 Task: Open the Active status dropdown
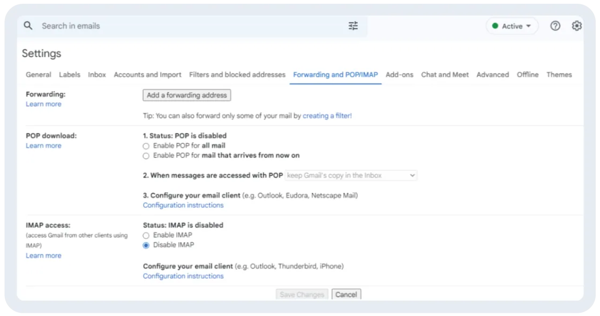512,26
